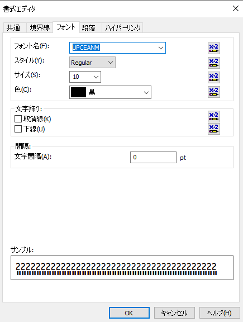
Task: Switch to the ハイパーリンク tab
Action: coord(123,27)
